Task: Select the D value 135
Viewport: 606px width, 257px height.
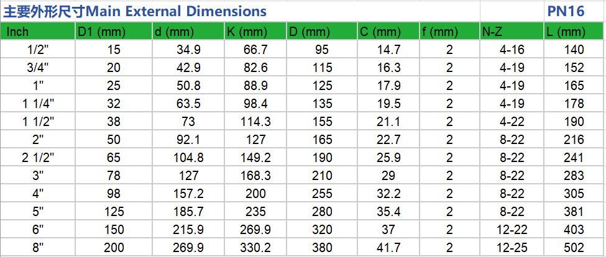Action: tap(321, 104)
